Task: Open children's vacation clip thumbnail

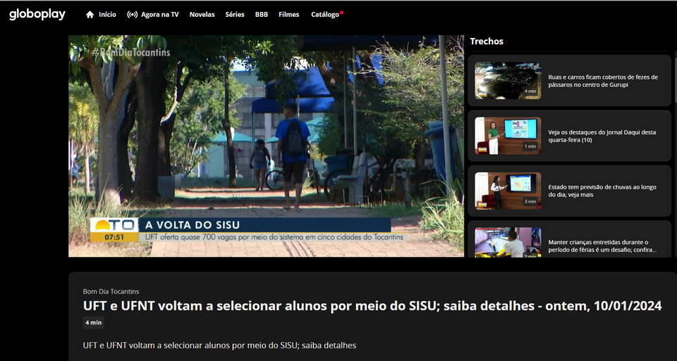Action: tap(508, 242)
